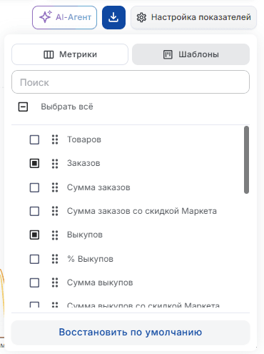Click the board icon in Шаблоны tab
264x354 pixels.
[x=168, y=54]
